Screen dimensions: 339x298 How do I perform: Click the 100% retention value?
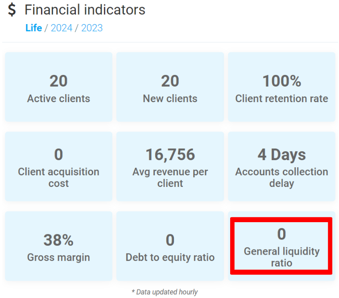click(x=281, y=81)
